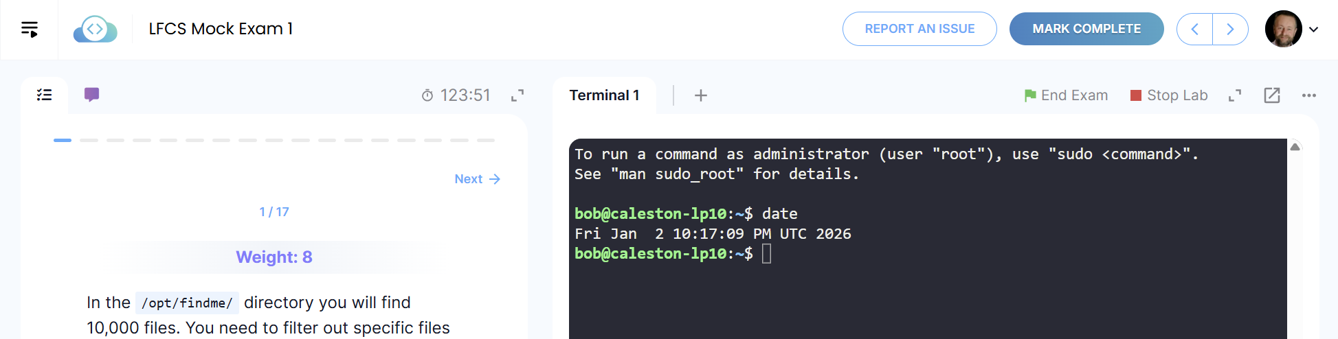The image size is (1338, 339).
Task: Stop the lab
Action: click(1169, 95)
